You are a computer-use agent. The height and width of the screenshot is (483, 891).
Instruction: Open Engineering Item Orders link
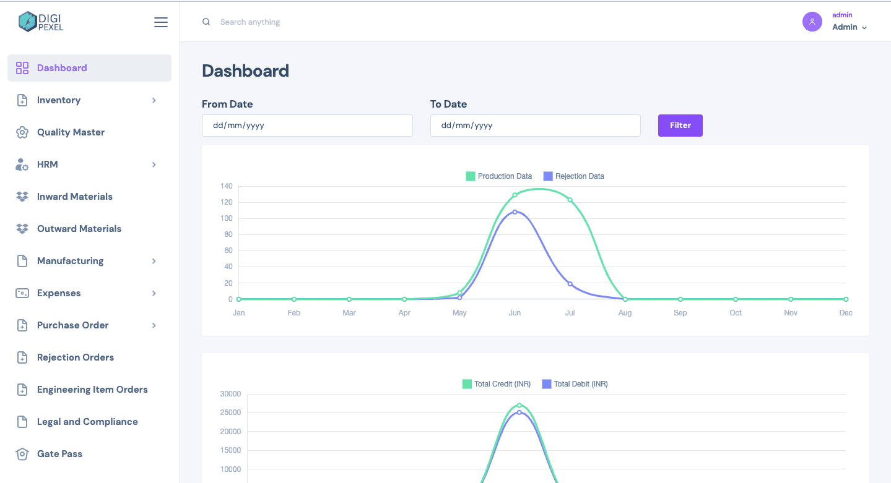point(92,390)
